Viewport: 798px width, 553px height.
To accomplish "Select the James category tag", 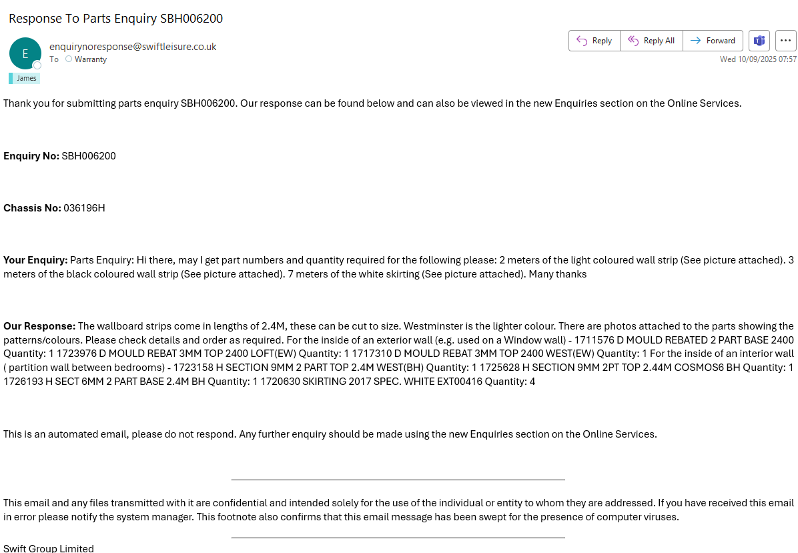I will tap(25, 78).
